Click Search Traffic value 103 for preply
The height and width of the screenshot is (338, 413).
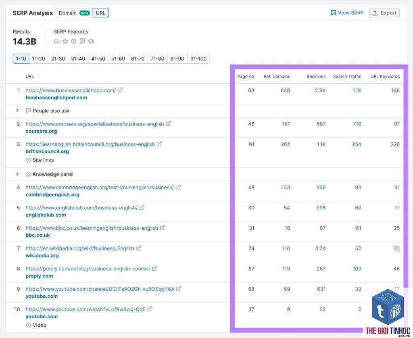(x=357, y=269)
